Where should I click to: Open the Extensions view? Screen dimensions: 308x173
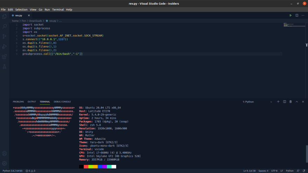coord(4,57)
